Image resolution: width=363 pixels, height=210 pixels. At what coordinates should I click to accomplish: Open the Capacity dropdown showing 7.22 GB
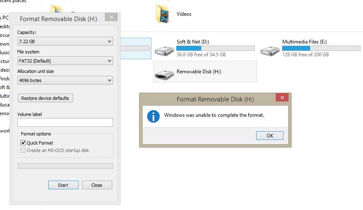(x=65, y=41)
